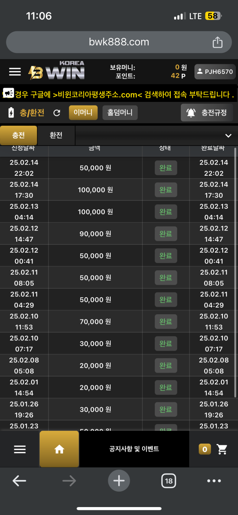Screen dimensions: 238x515
Task: Select the 이머니 wallet toggle
Action: click(83, 113)
